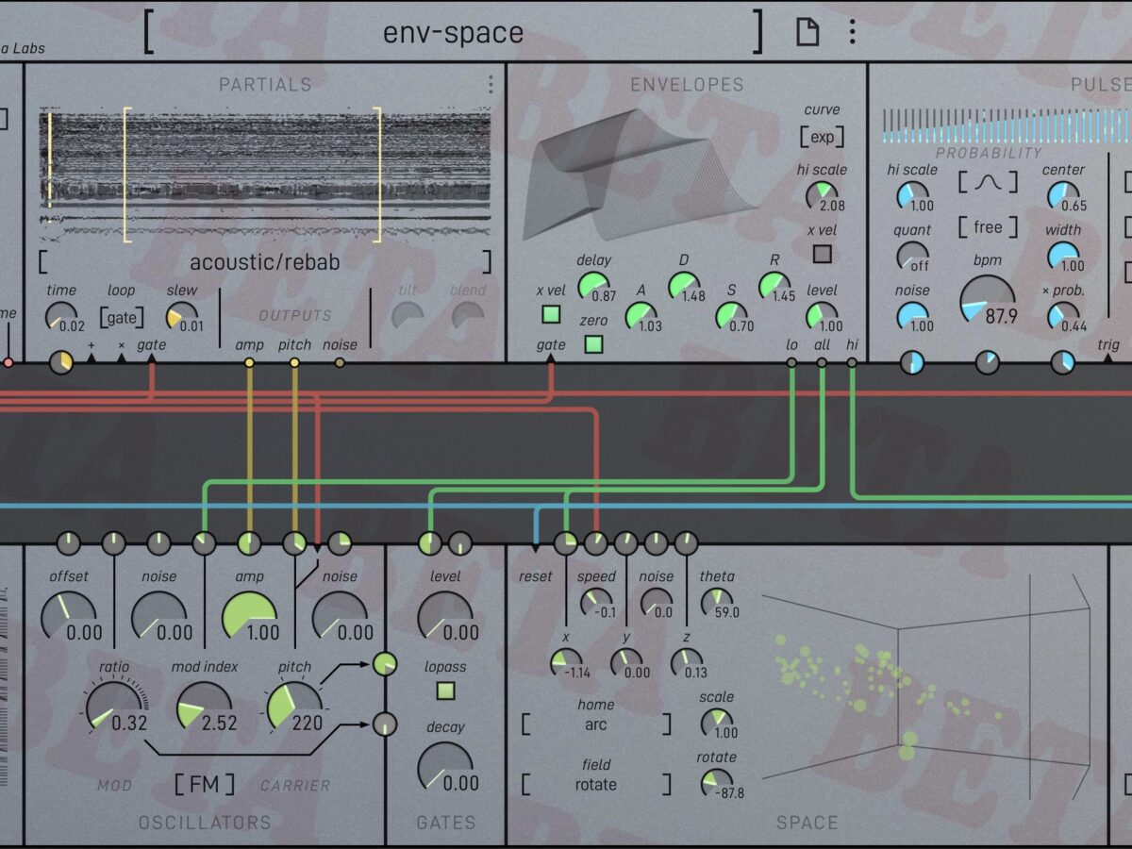Viewport: 1132px width, 849px height.
Task: Enable the x vel checkbox under hi scale
Action: click(823, 254)
